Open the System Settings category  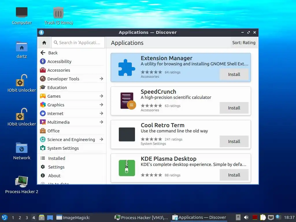(72, 148)
